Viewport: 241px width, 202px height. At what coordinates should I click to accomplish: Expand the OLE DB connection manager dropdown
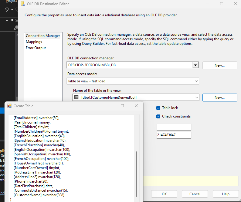pyautogui.click(x=195, y=65)
